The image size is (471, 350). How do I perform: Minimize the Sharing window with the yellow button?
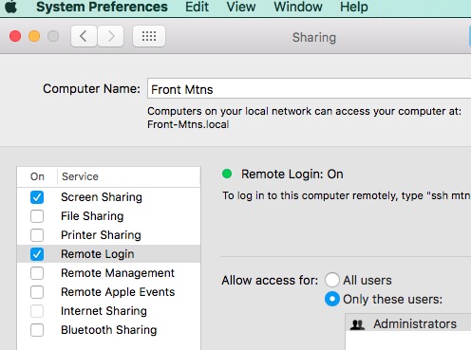pos(34,36)
